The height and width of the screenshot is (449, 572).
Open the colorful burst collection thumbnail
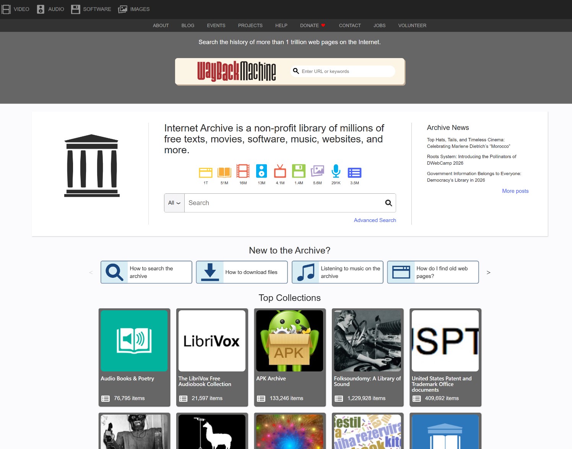290,432
